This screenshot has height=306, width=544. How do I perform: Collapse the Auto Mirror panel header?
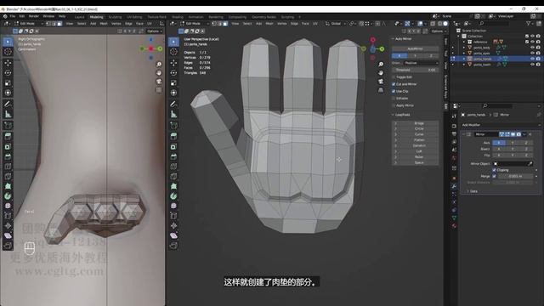point(402,39)
